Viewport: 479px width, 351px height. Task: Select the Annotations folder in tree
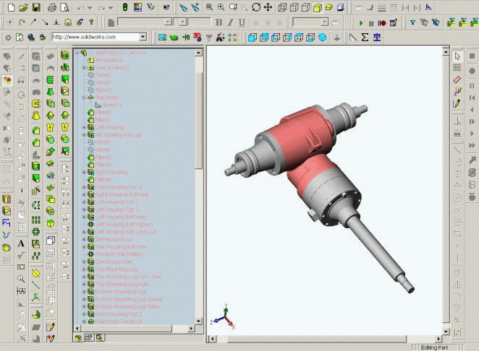(109, 61)
